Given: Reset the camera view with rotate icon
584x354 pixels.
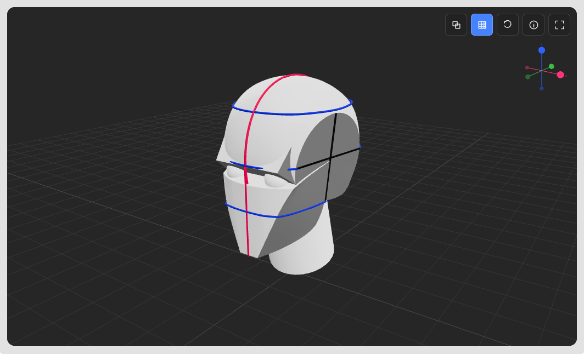Looking at the screenshot, I should click(x=508, y=25).
